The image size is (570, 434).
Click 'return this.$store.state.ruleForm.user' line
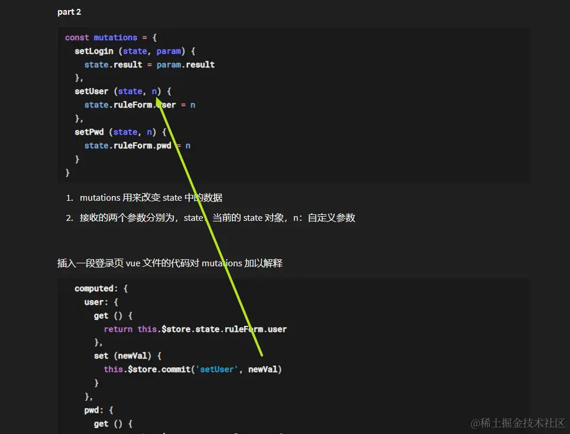tap(195, 329)
